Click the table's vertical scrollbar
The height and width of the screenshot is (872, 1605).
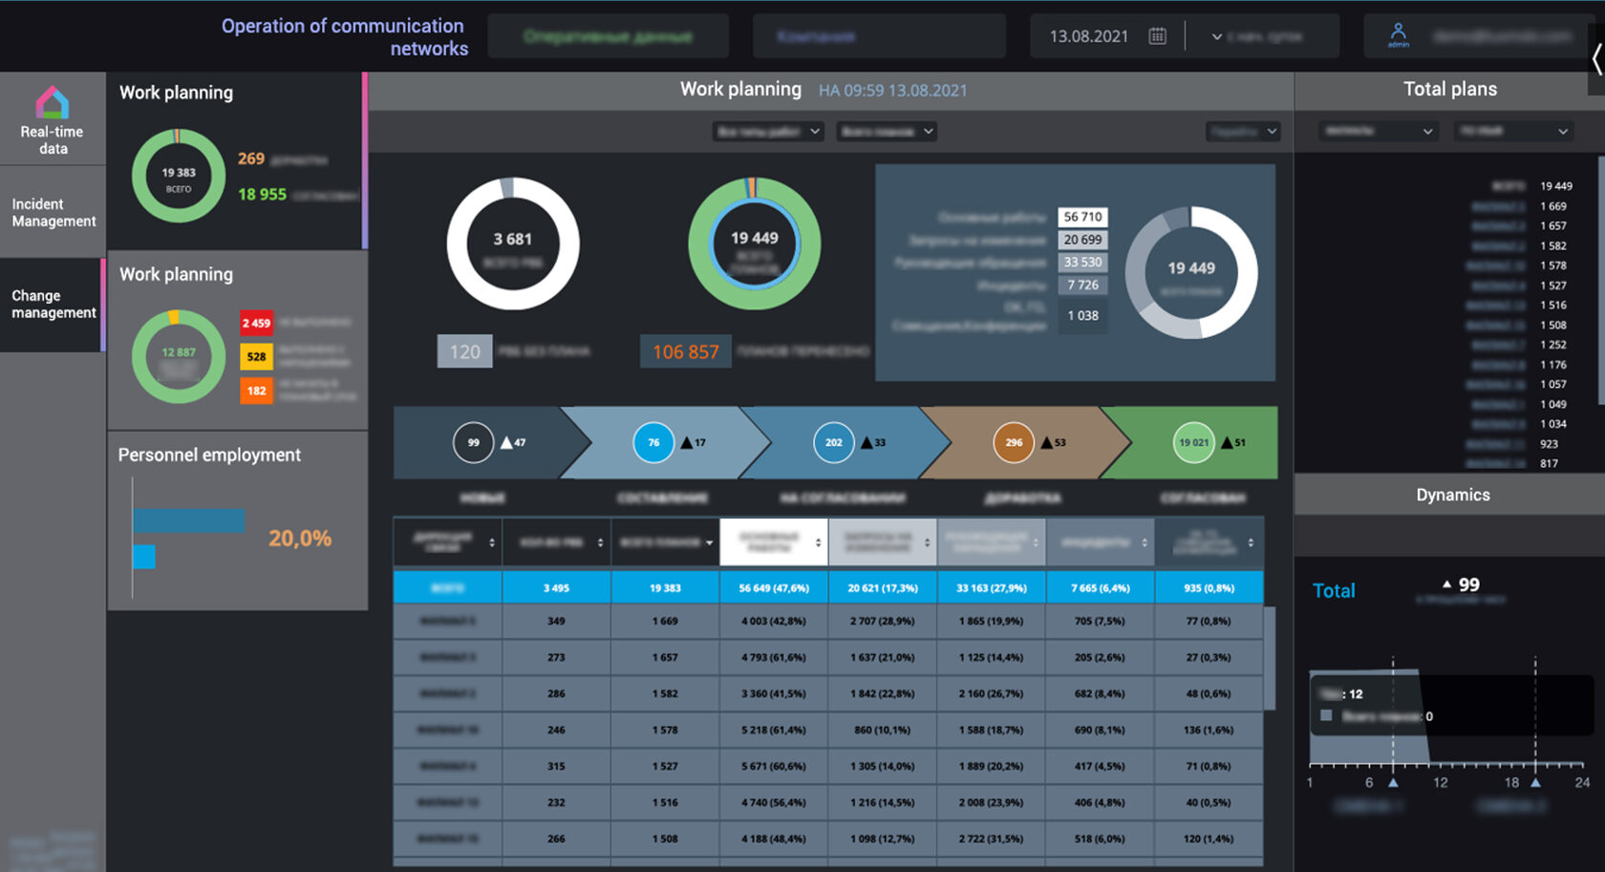pyautogui.click(x=1270, y=658)
